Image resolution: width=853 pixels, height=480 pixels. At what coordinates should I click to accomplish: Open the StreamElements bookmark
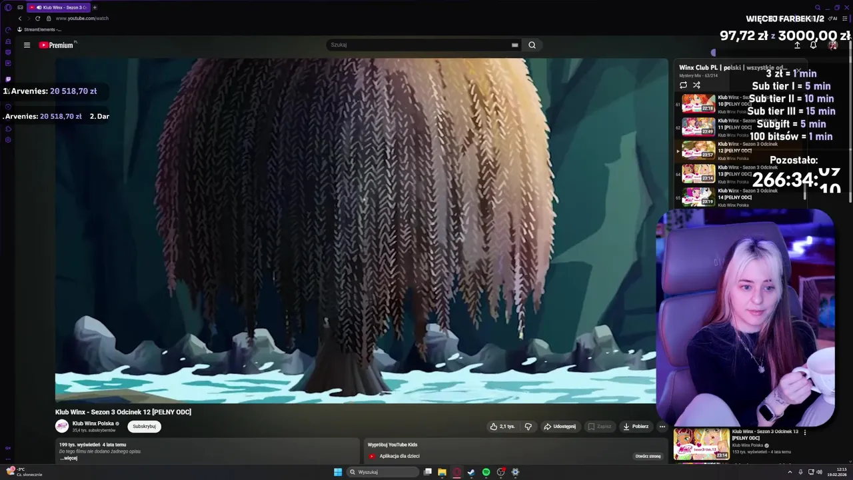point(39,29)
